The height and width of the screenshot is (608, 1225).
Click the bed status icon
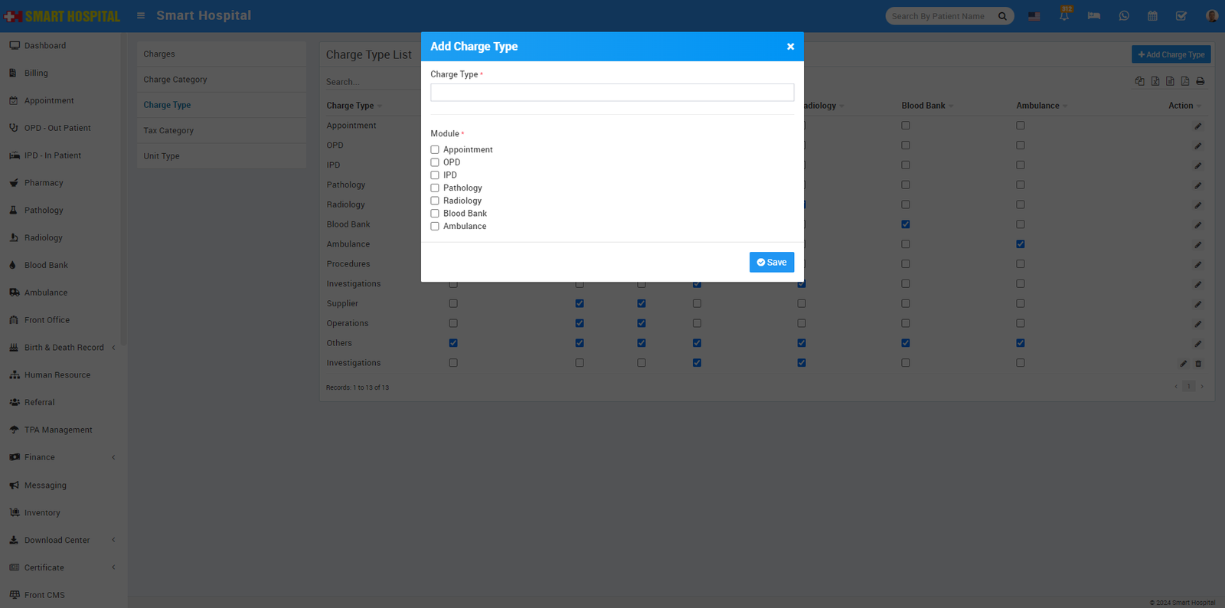pos(1093,16)
